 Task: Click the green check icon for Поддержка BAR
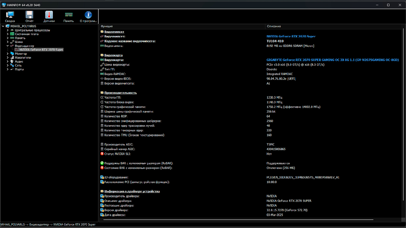point(102,163)
